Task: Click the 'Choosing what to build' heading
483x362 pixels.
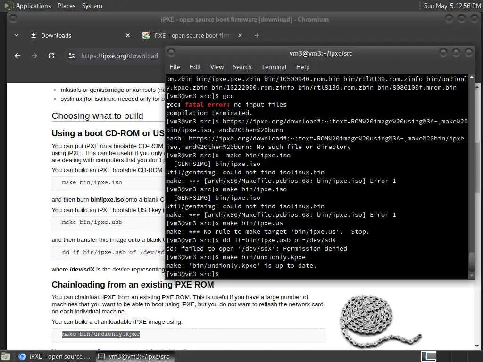Action: tap(97, 116)
